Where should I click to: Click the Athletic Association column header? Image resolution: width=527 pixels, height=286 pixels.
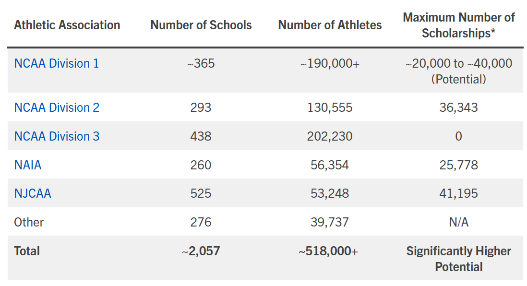click(x=67, y=25)
